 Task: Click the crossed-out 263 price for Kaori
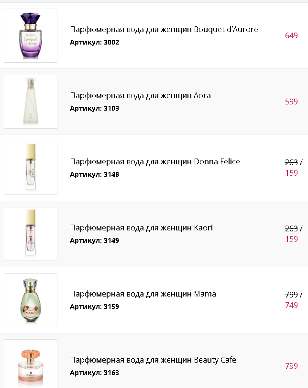[x=291, y=228]
